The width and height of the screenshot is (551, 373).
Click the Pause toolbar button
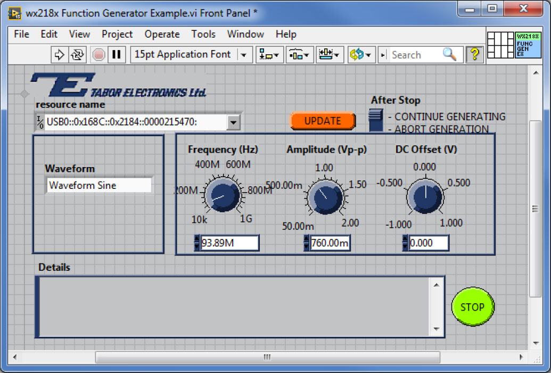point(117,54)
